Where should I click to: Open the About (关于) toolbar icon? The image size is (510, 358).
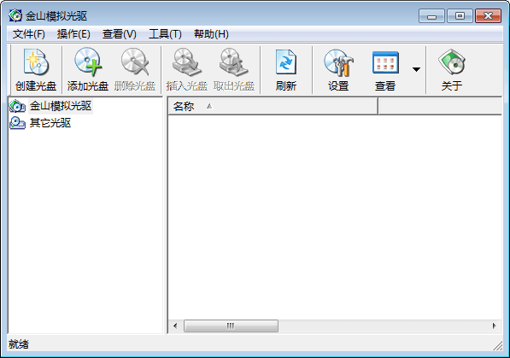pyautogui.click(x=452, y=70)
